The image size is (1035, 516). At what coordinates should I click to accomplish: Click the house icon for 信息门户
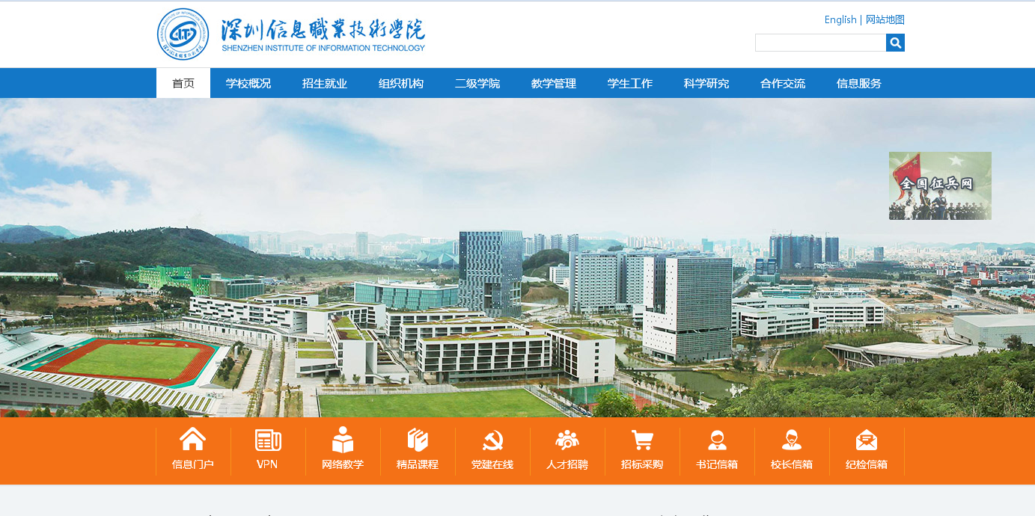pos(193,440)
